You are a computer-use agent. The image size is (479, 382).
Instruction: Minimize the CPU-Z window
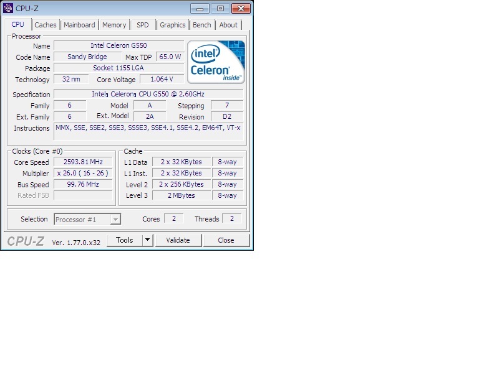point(200,9)
